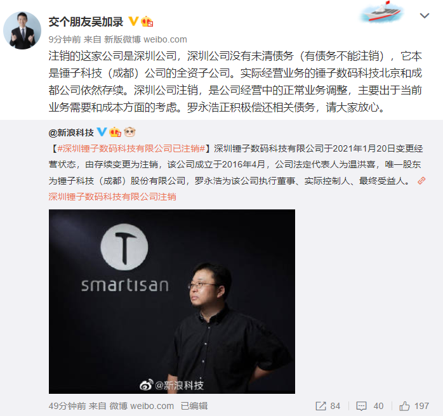This screenshot has height=416, width=443.
Task: Click the 已编辑 edited label
Action: 194,406
